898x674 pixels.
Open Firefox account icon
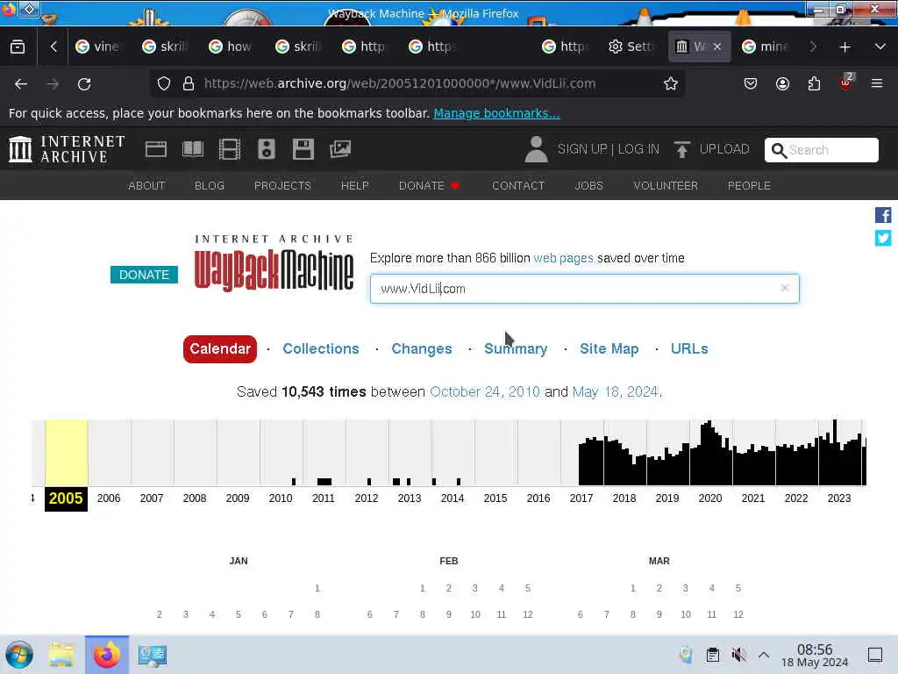point(782,83)
